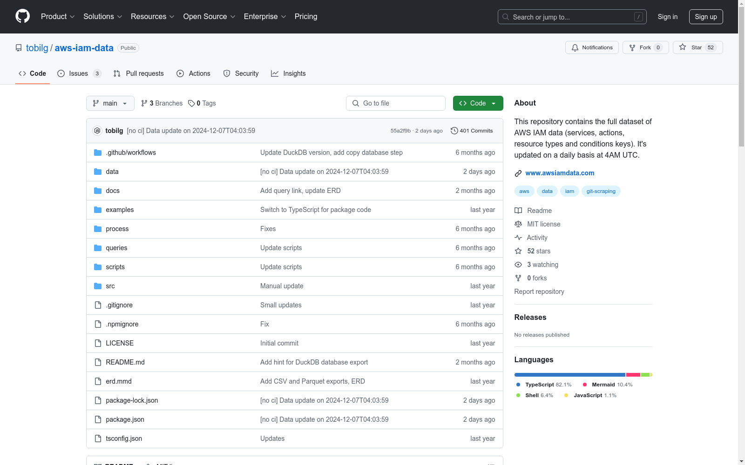Open the aws-iam-data repository link
The image size is (745, 465).
pyautogui.click(x=84, y=48)
